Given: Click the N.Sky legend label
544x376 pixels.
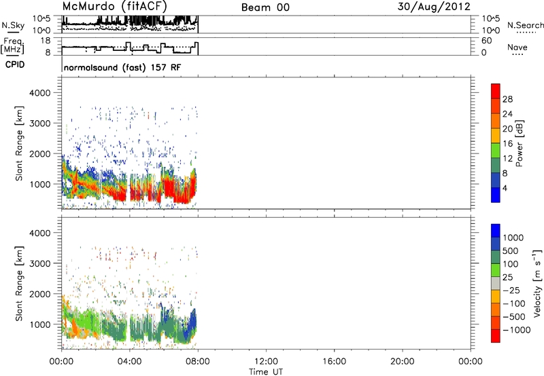Looking at the screenshot, I should (x=13, y=25).
